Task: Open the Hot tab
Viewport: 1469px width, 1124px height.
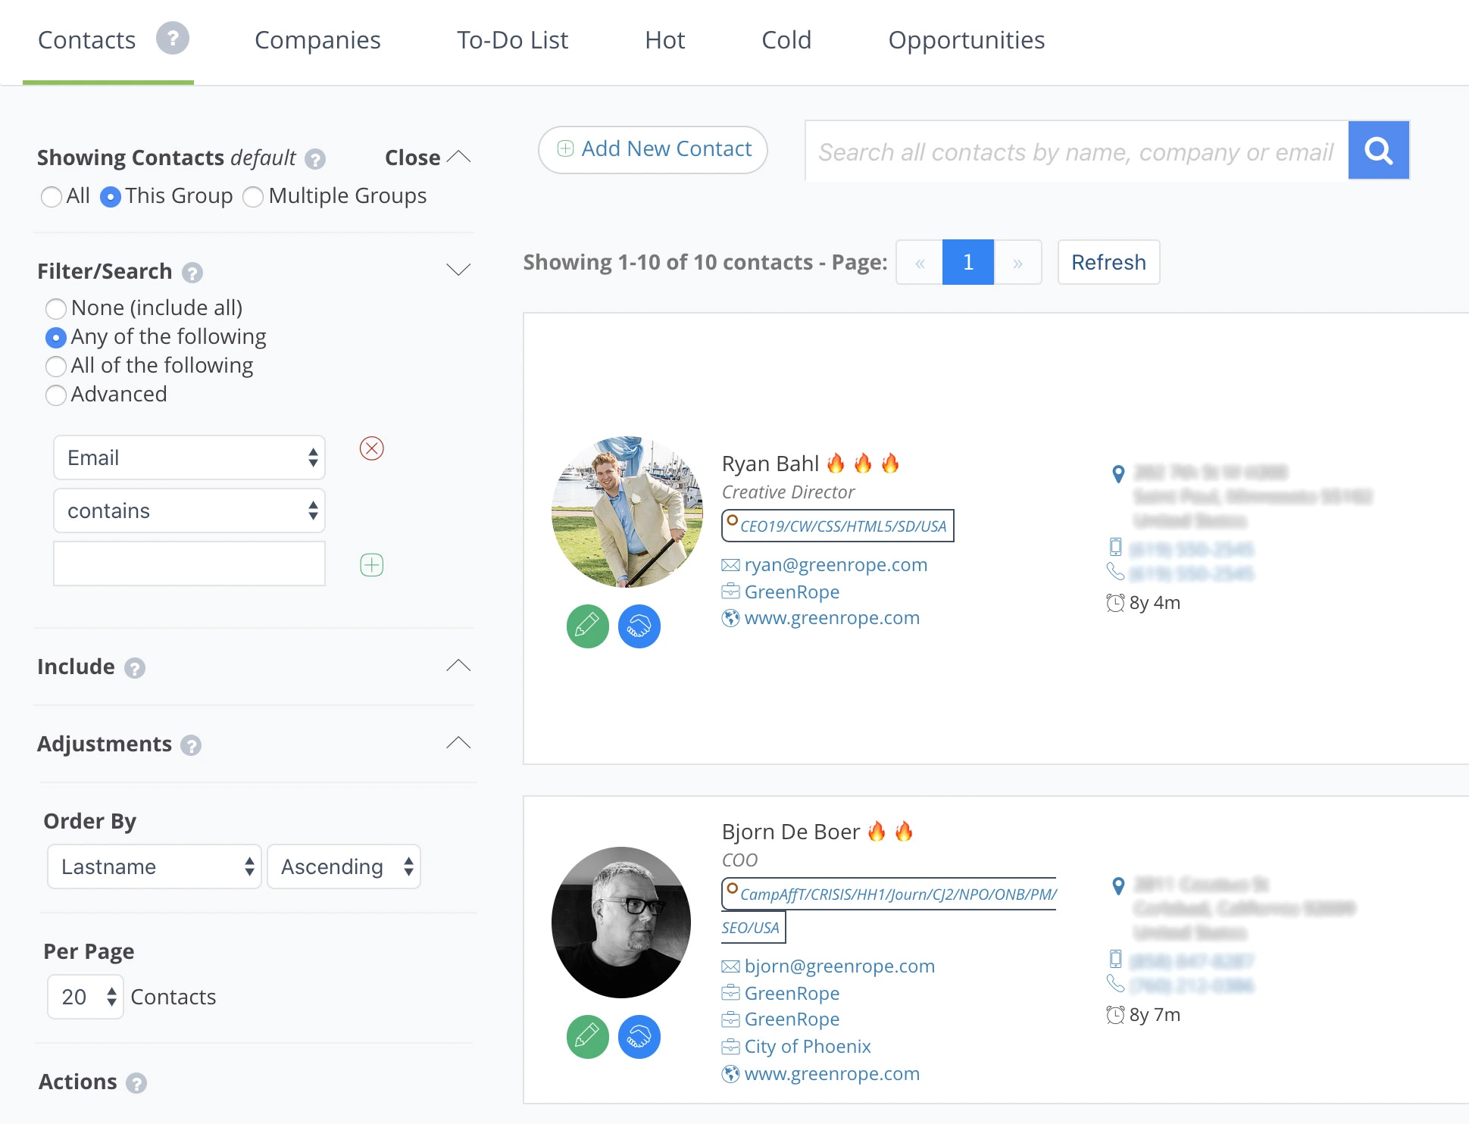Action: [665, 40]
